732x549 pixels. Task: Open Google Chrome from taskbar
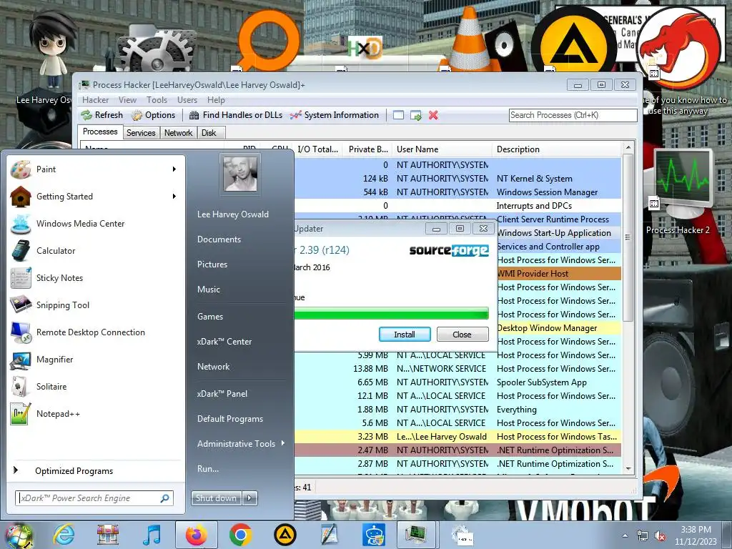[240, 535]
